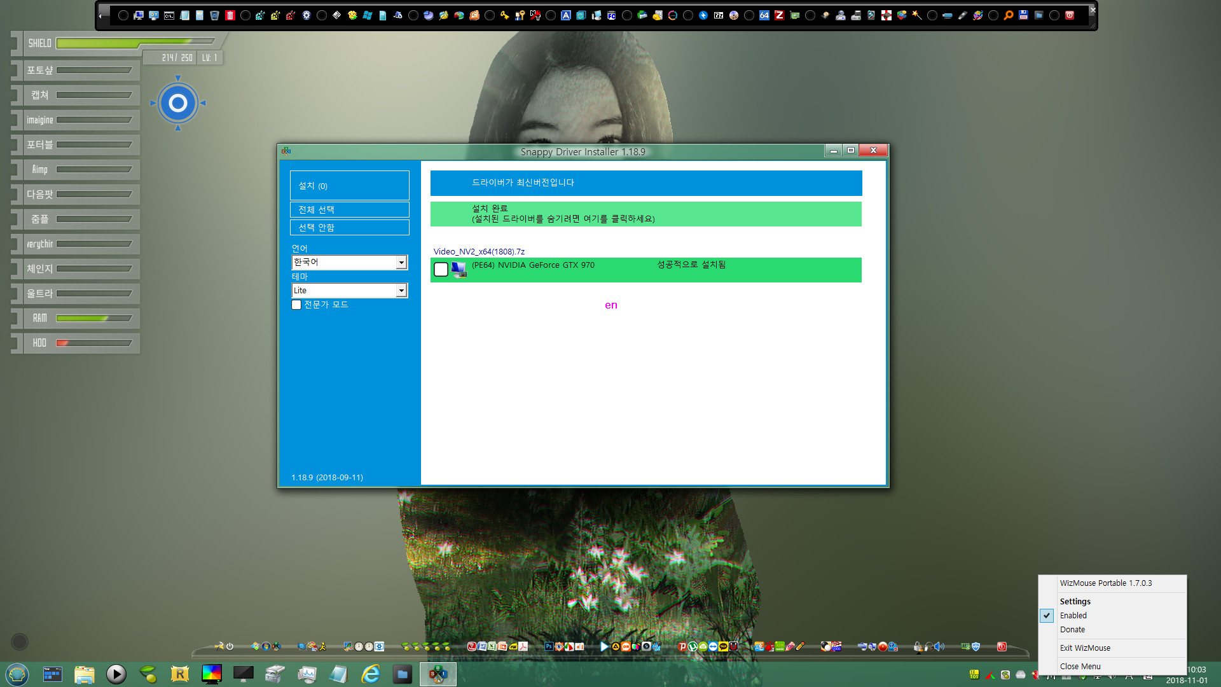This screenshot has width=1221, height=687.
Task: Click the speaker volume icon in bottom dock
Action: pos(939,646)
